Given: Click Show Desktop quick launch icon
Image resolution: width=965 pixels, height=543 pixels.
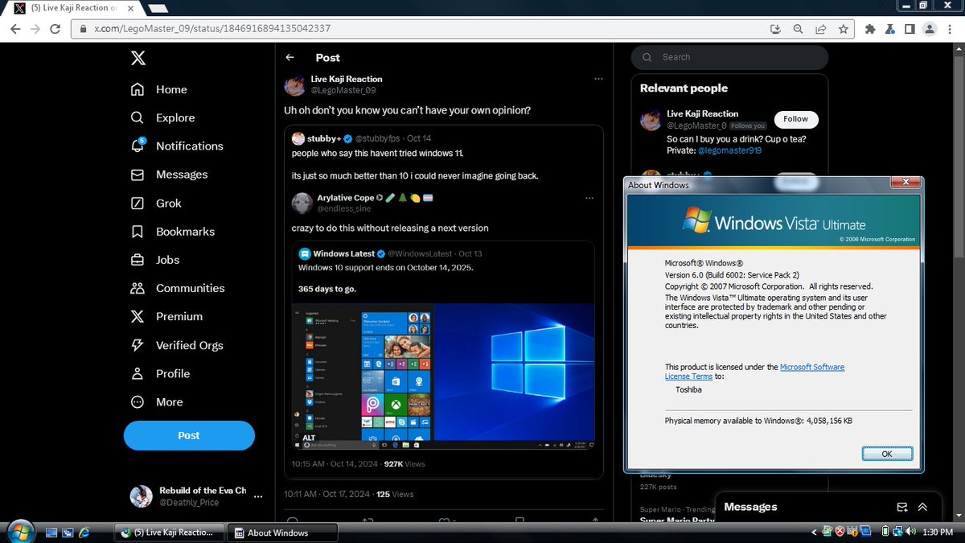Looking at the screenshot, I should tap(52, 532).
